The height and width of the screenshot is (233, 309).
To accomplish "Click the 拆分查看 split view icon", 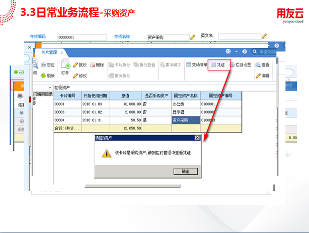I will click(136, 64).
